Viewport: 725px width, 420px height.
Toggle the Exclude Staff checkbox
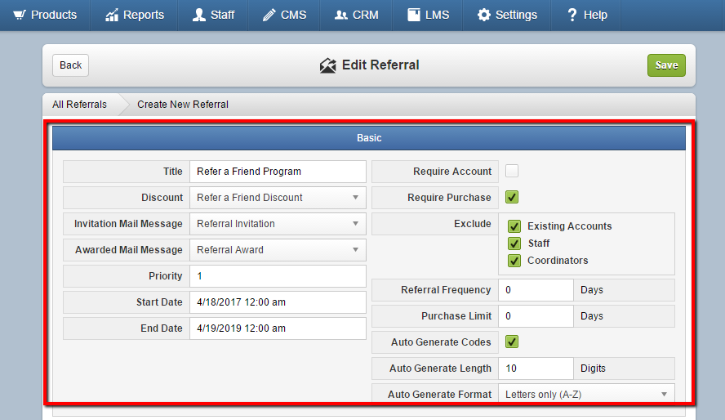tap(514, 244)
